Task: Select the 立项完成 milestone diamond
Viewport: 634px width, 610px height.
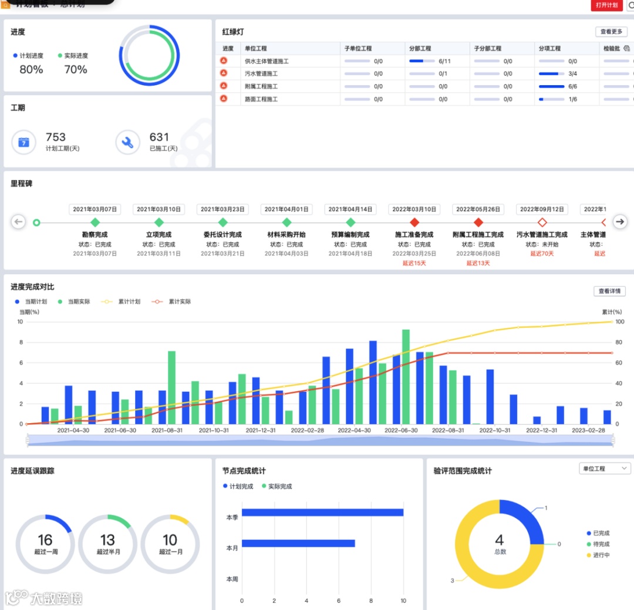Action: click(159, 222)
